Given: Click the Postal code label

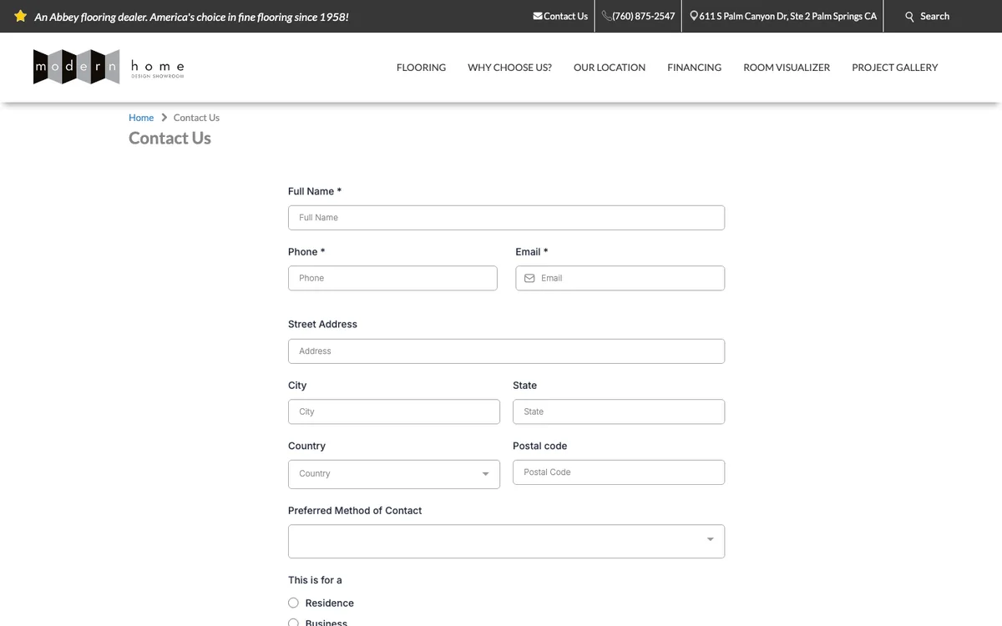Looking at the screenshot, I should point(539,446).
